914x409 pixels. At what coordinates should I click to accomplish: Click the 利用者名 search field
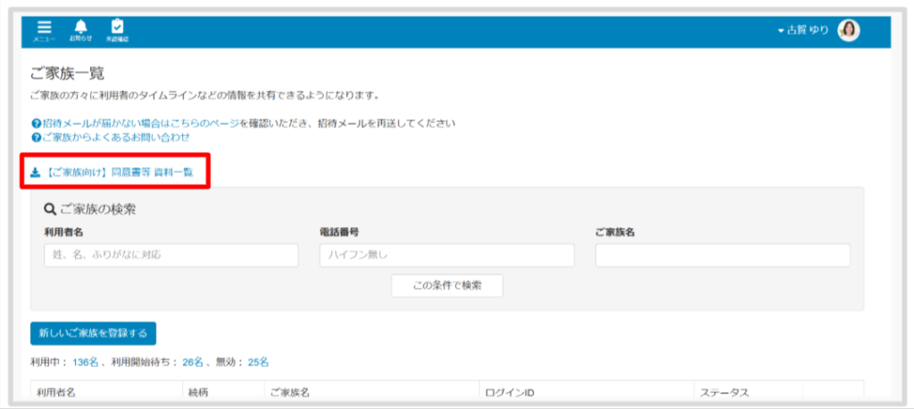[170, 256]
